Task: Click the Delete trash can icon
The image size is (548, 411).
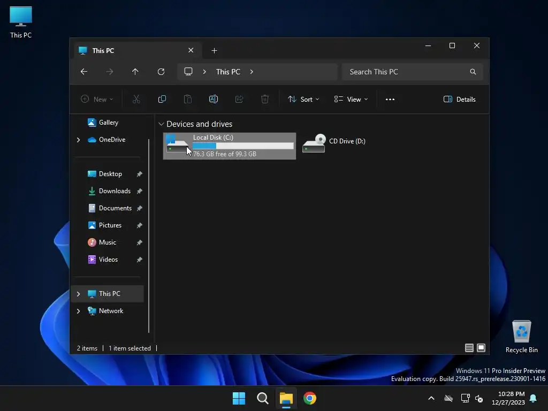Action: pos(265,99)
